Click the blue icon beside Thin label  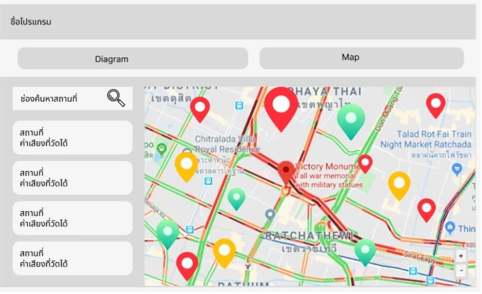(x=450, y=227)
